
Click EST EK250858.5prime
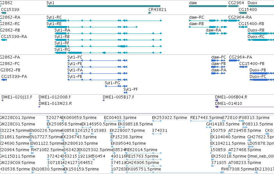(x=48, y=127)
